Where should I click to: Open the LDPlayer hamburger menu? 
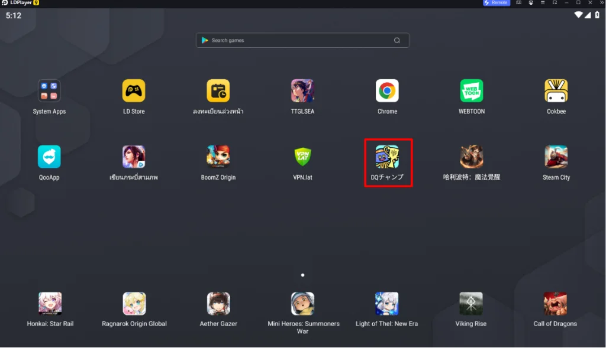(x=543, y=3)
